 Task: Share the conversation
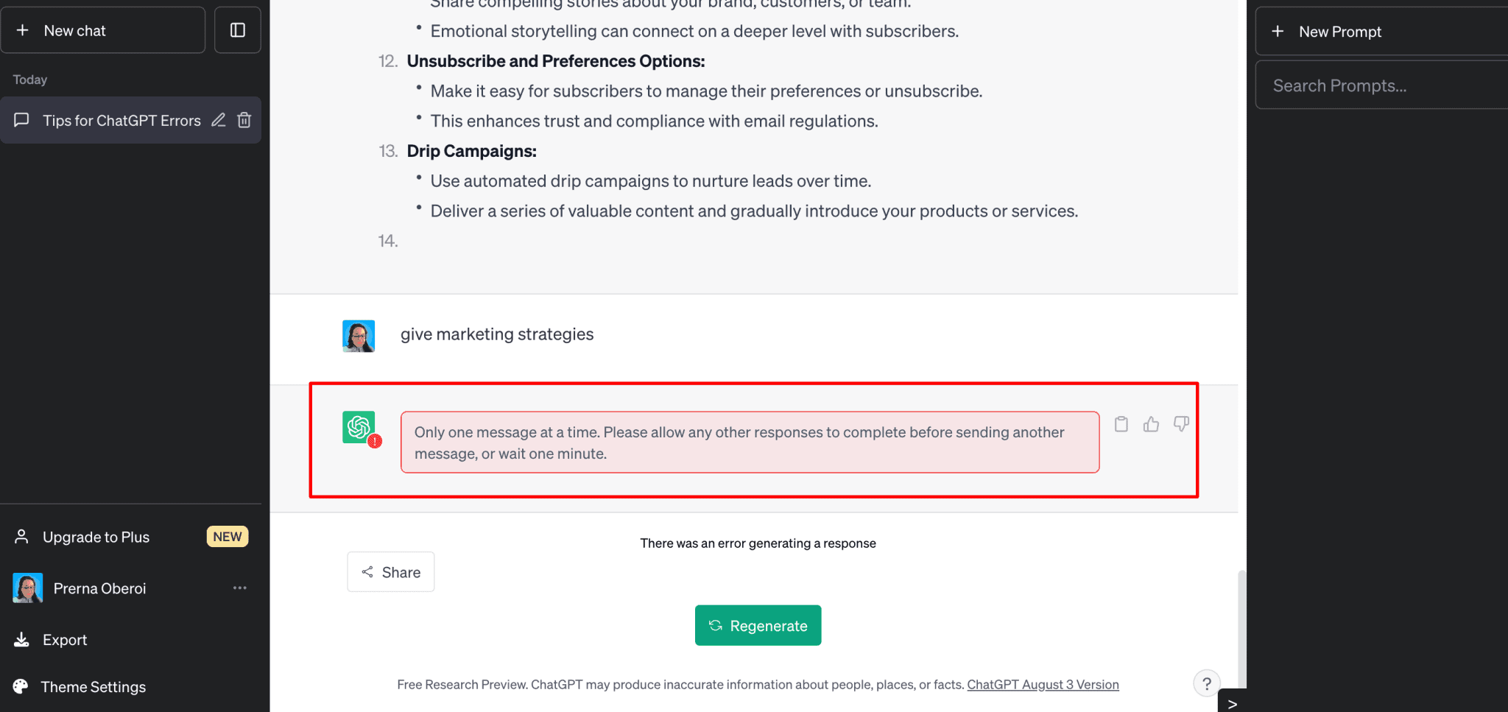390,572
